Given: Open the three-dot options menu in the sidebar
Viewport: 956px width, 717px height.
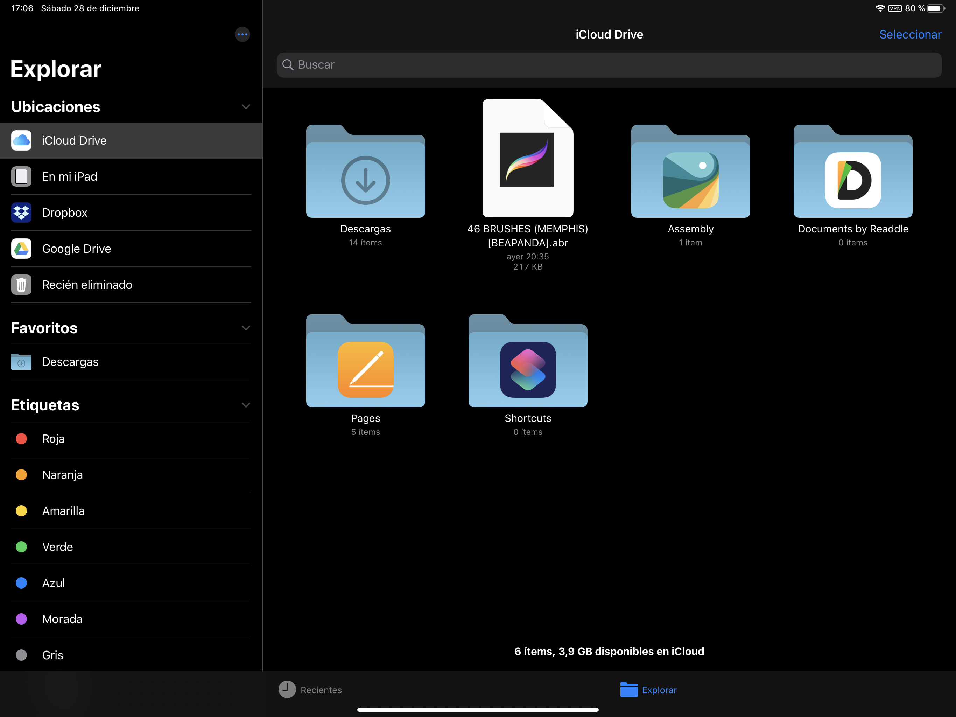Looking at the screenshot, I should [242, 34].
